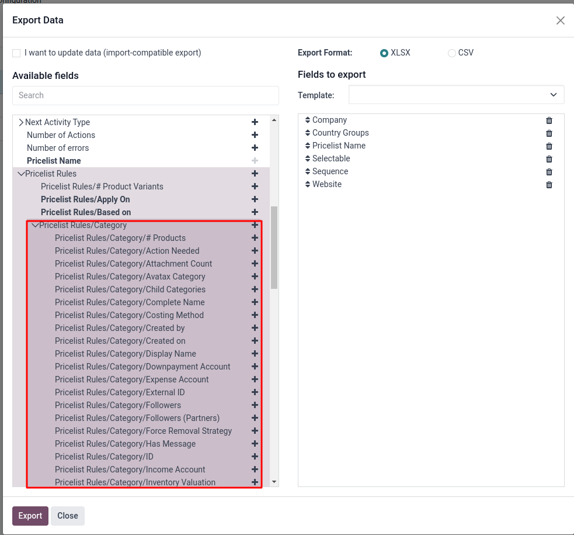
Task: Add Pricelist Rules/Apply On field via plus
Action: pyautogui.click(x=255, y=199)
